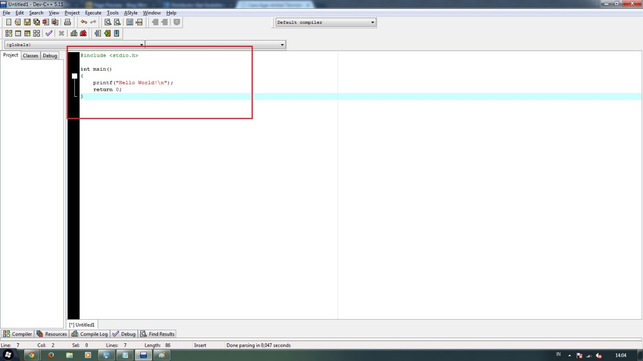Screen dimensions: 643x361
Task: Click the Profile analysis bar-chart icon
Action: point(74,33)
